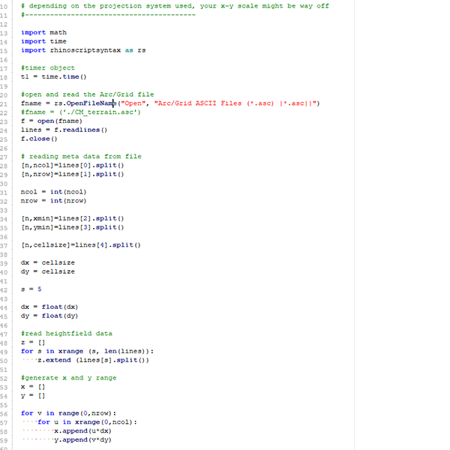Click the '#timer object' comment
The height and width of the screenshot is (450, 450).
point(48,68)
